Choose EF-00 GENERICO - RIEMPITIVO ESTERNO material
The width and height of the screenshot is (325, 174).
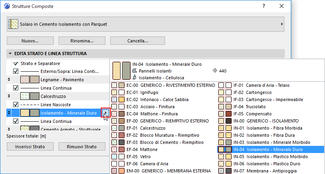tap(163, 121)
